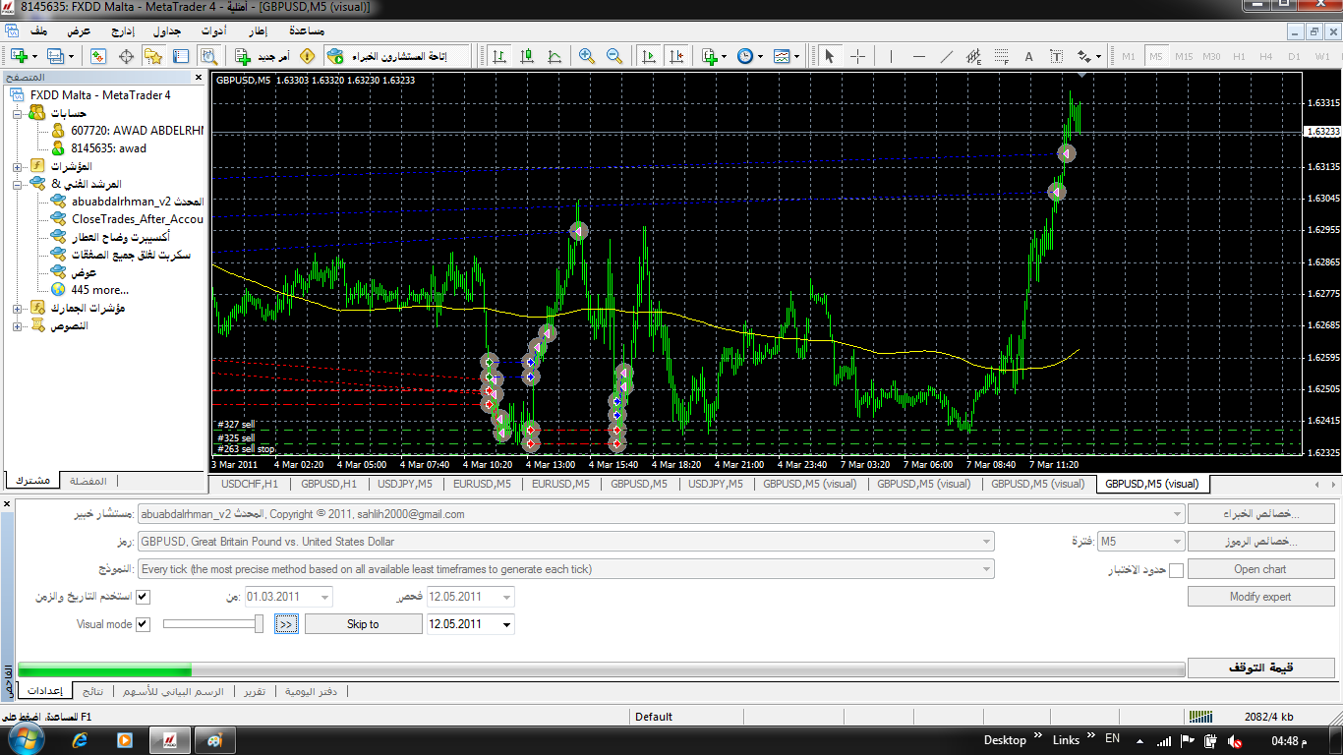
Task: Select the Text Label tool
Action: click(1057, 56)
